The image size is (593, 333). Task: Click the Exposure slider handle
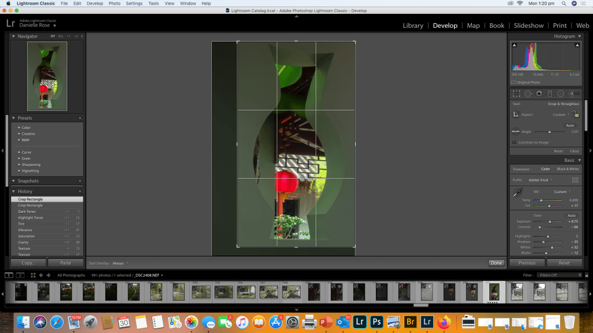point(550,221)
